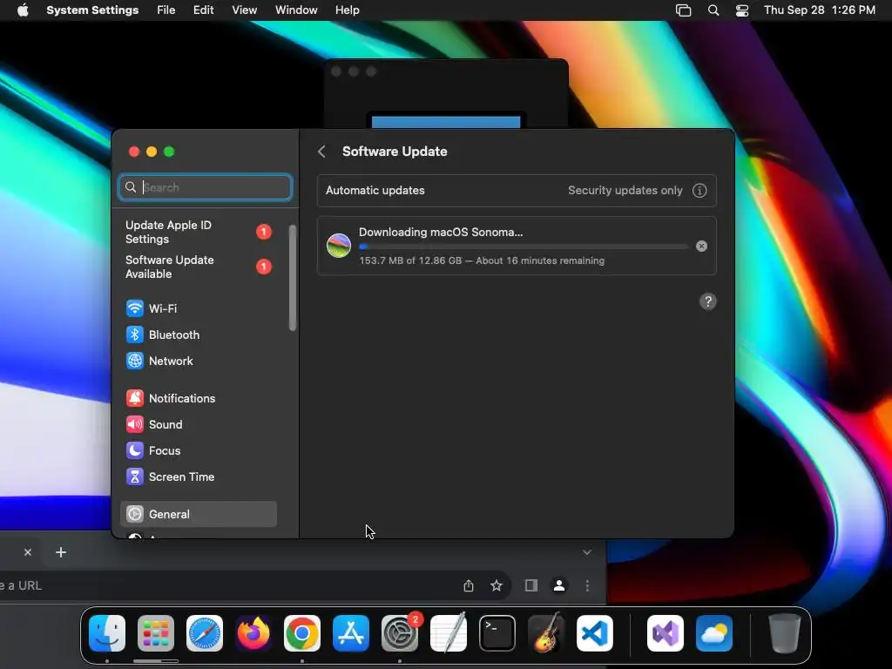892x669 pixels.
Task: Open Software Update help button
Action: 707,301
